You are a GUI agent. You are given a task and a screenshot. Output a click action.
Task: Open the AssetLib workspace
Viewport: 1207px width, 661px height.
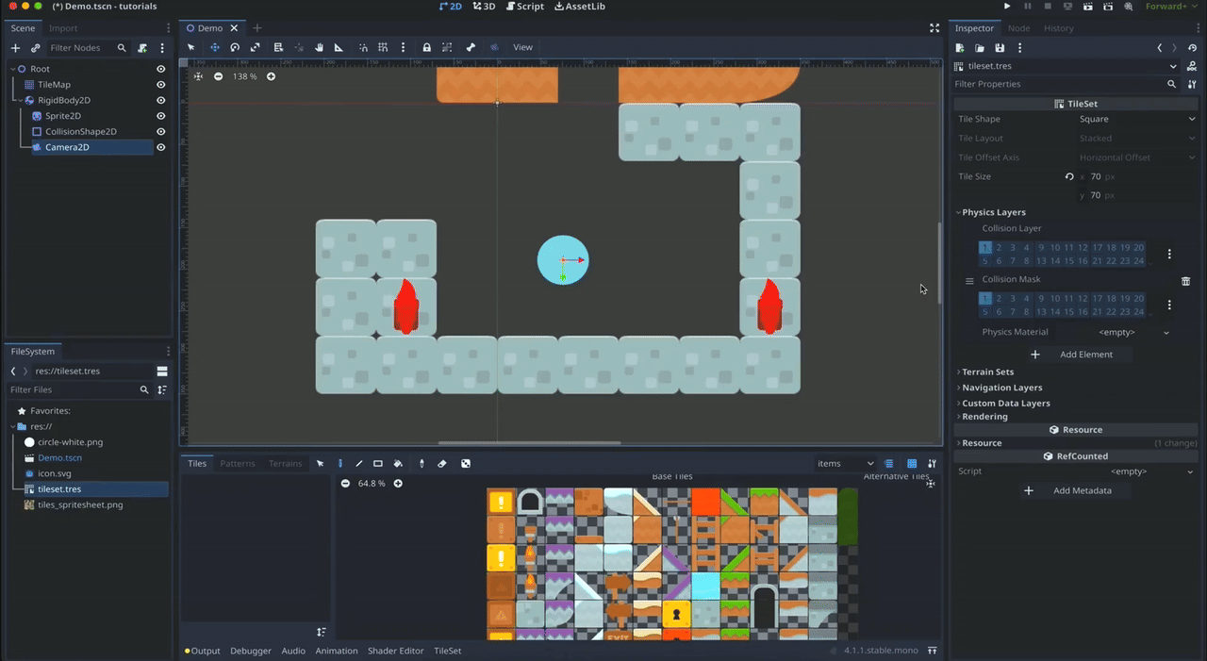[580, 7]
